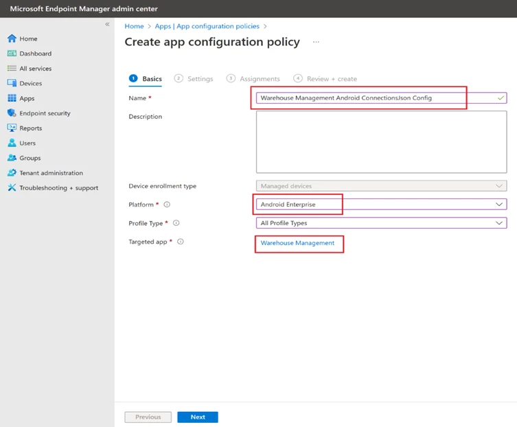Open Tenant administration in the left navigation
The width and height of the screenshot is (517, 427).
pyautogui.click(x=51, y=173)
